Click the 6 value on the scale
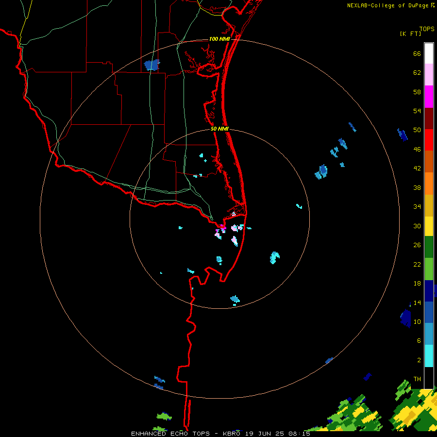 coord(419,340)
